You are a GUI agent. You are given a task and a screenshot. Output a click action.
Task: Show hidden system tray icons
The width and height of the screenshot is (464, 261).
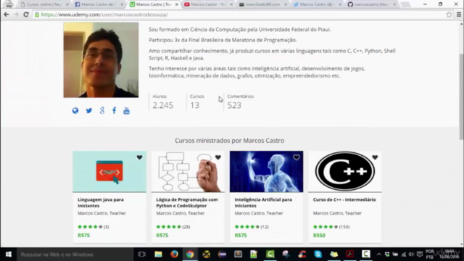click(378, 254)
